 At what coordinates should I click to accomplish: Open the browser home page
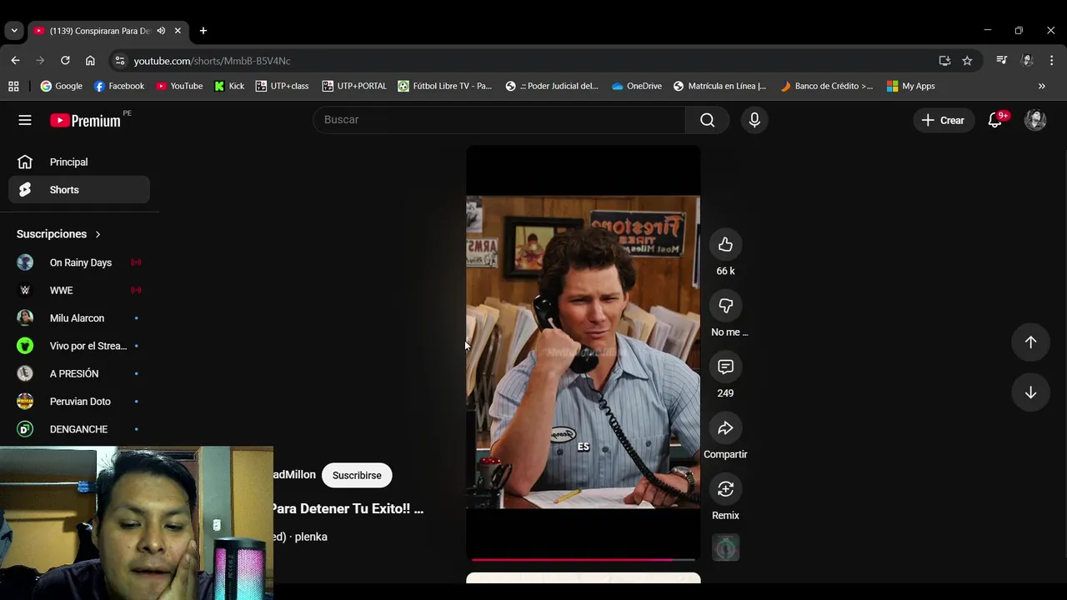pyautogui.click(x=90, y=60)
